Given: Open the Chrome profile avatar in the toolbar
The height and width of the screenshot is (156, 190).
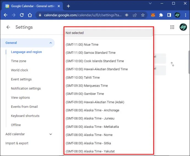Looking at the screenshot, I should pos(177,15).
